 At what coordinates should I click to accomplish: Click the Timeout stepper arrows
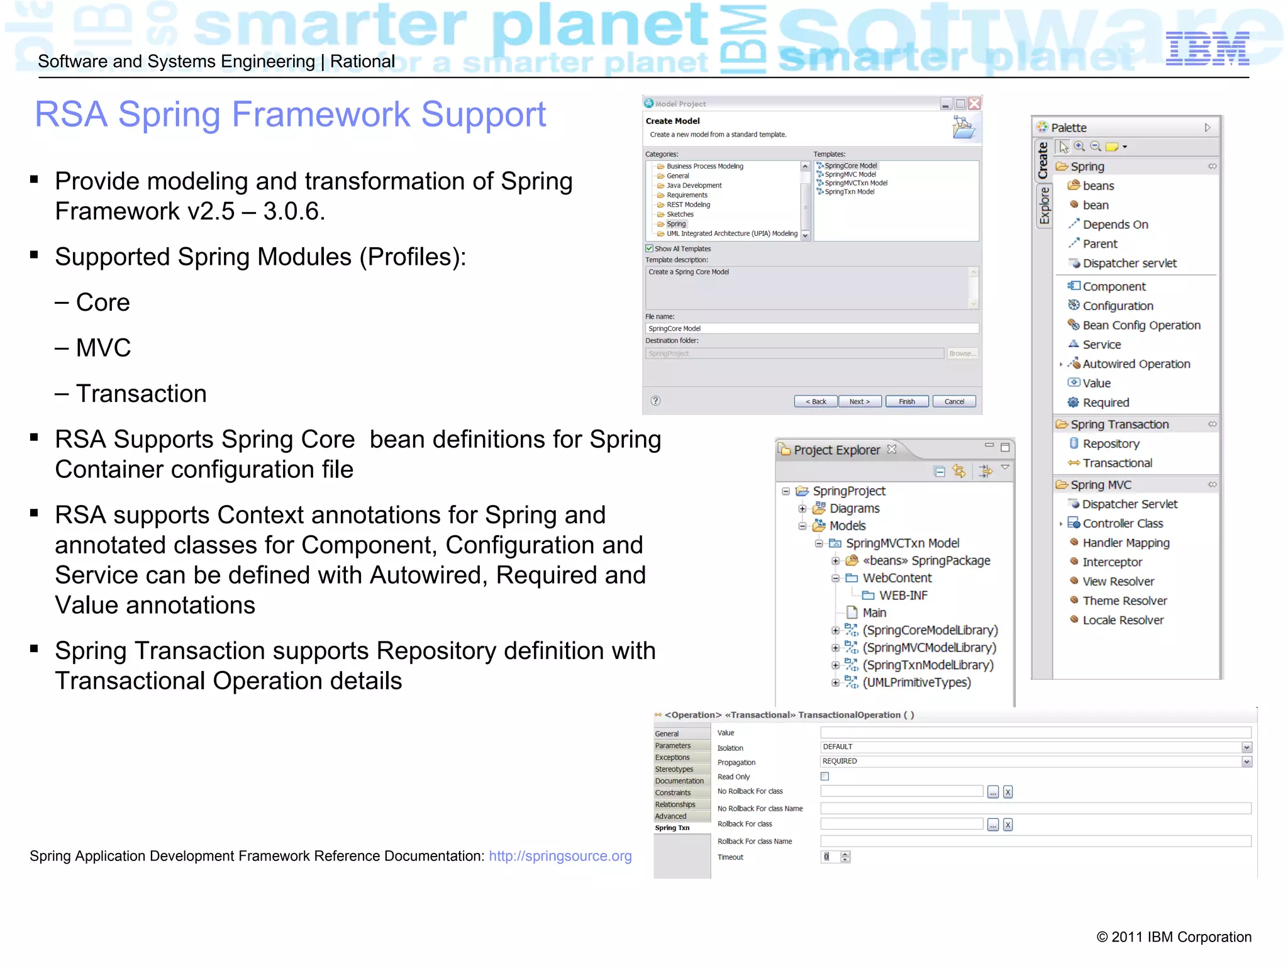pos(845,857)
